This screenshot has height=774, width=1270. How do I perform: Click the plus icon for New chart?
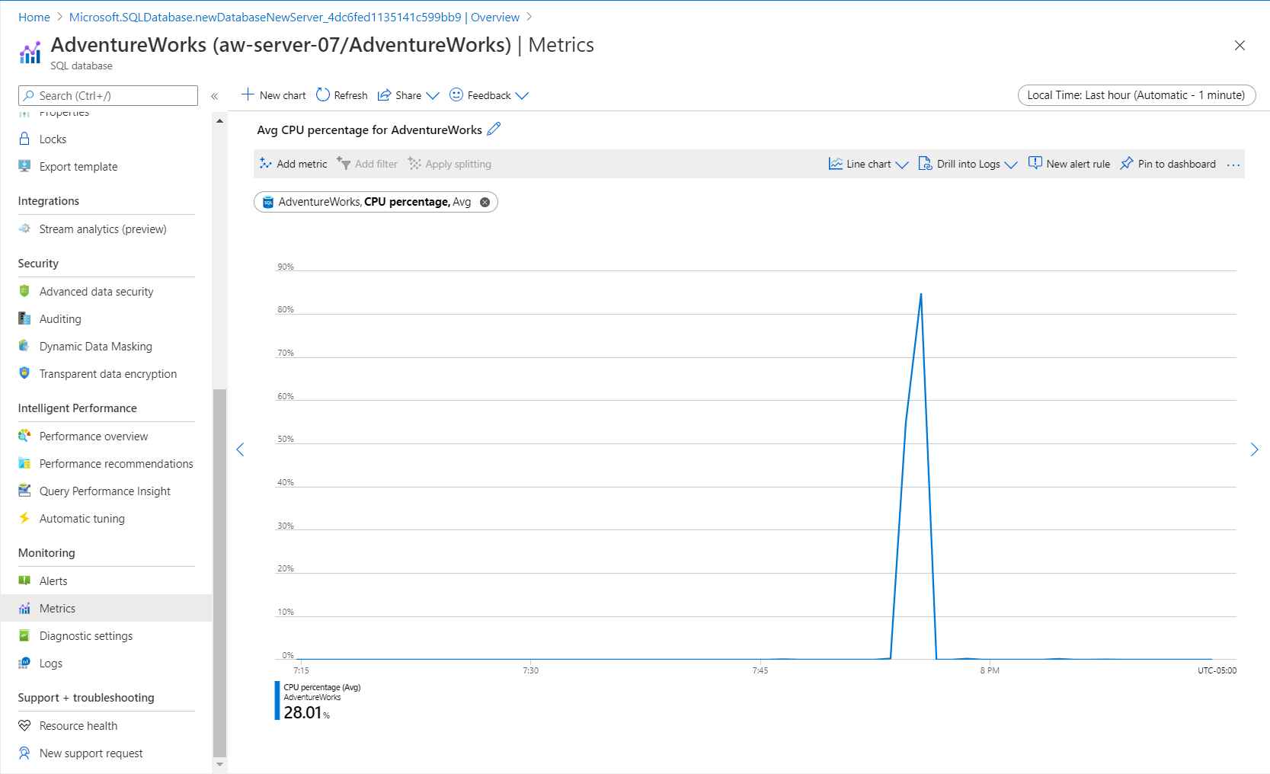point(248,94)
